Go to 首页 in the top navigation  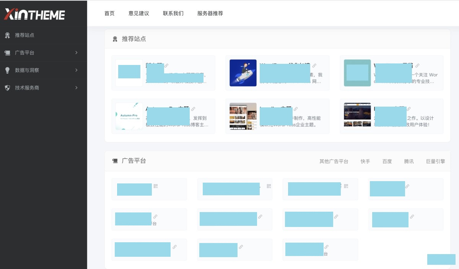(109, 13)
